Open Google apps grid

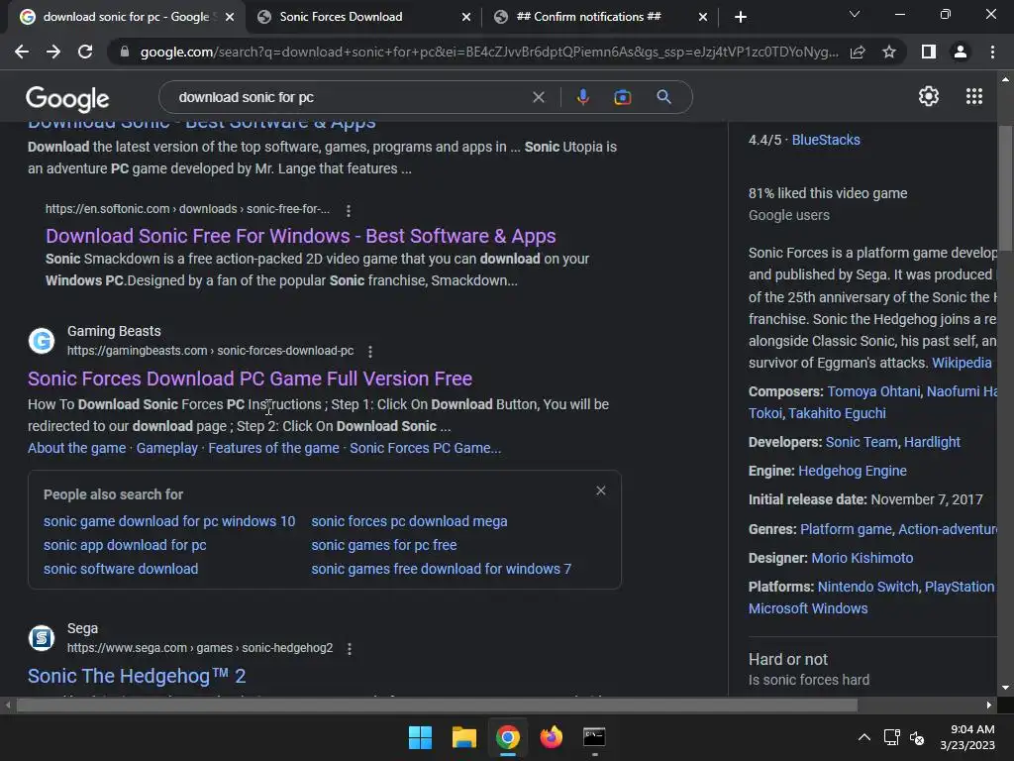coord(974,96)
